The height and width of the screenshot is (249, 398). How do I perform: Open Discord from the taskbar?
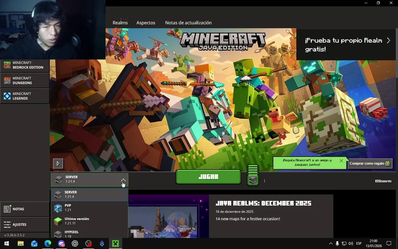click(61, 243)
